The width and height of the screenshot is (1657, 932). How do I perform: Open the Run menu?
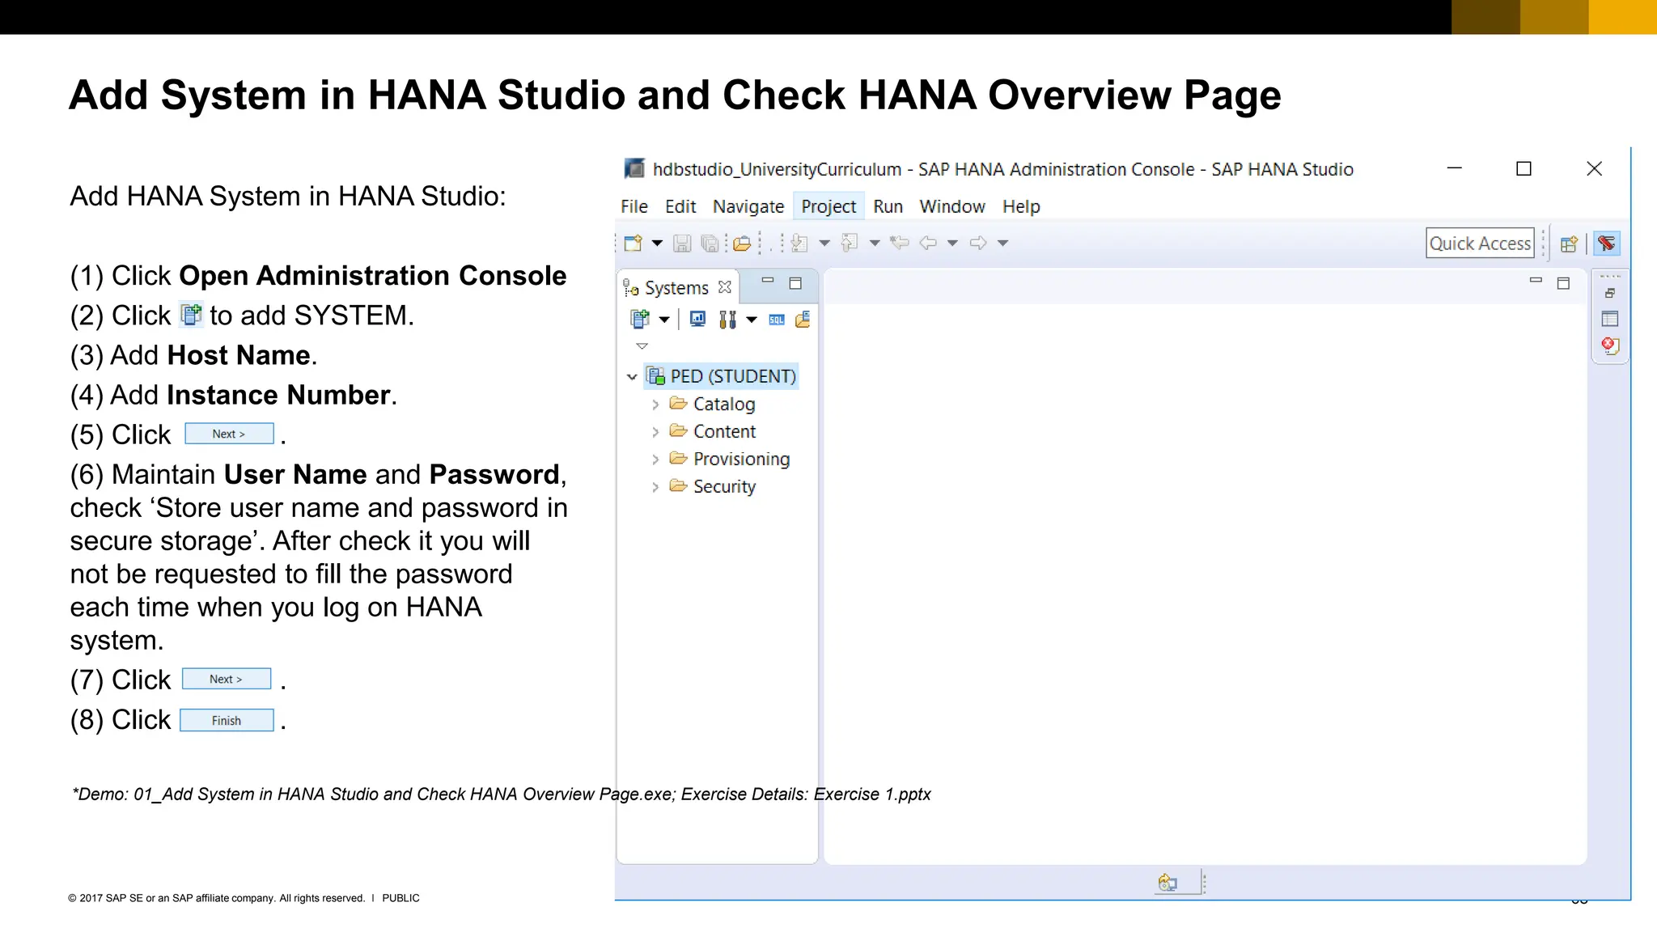tap(888, 206)
